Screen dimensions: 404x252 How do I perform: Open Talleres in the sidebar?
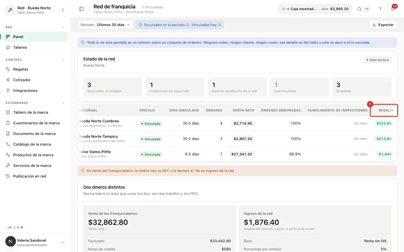tap(35, 47)
